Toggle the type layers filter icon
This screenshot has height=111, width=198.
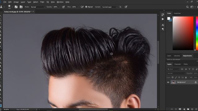(189, 69)
